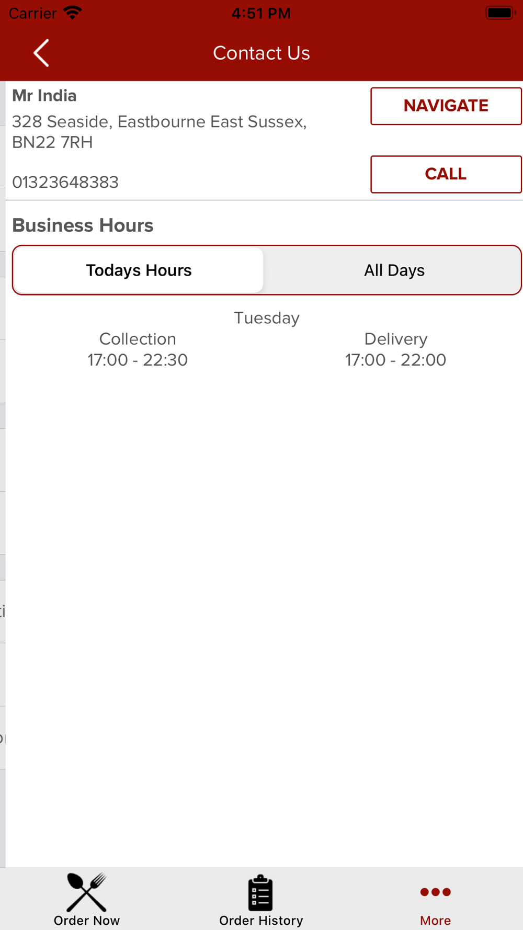This screenshot has height=930, width=523.
Task: Tap the NAVIGATE button
Action: [446, 106]
